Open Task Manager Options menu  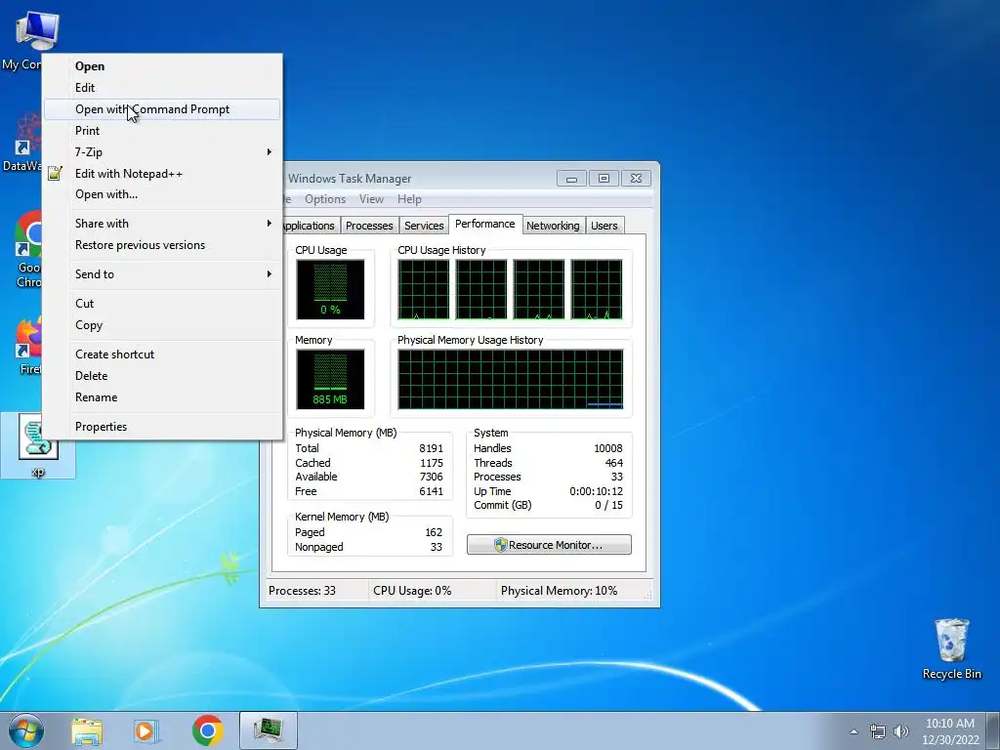[324, 199]
